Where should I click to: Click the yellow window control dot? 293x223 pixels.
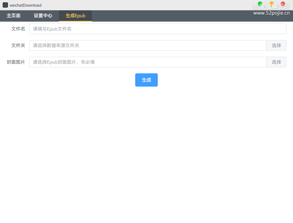271,4
